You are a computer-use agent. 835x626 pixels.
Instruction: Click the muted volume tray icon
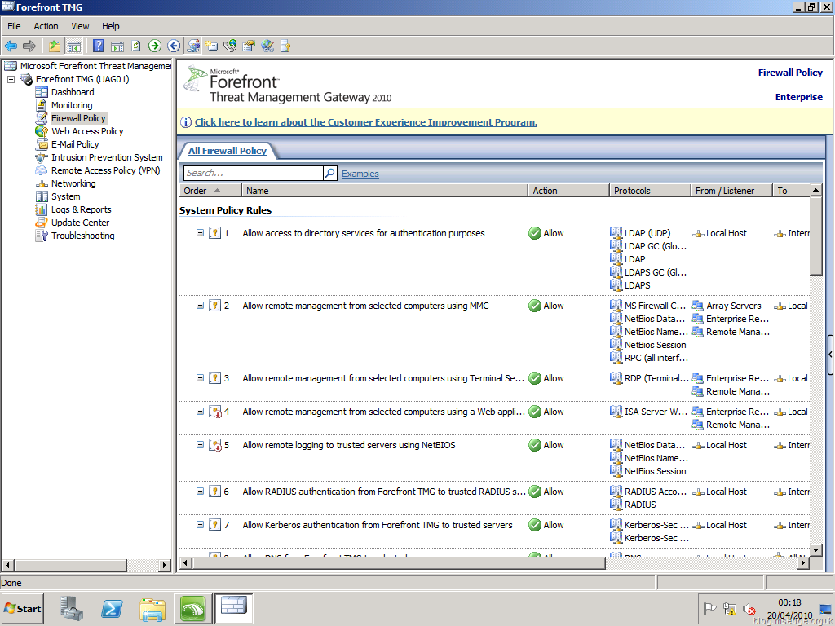[x=749, y=608]
